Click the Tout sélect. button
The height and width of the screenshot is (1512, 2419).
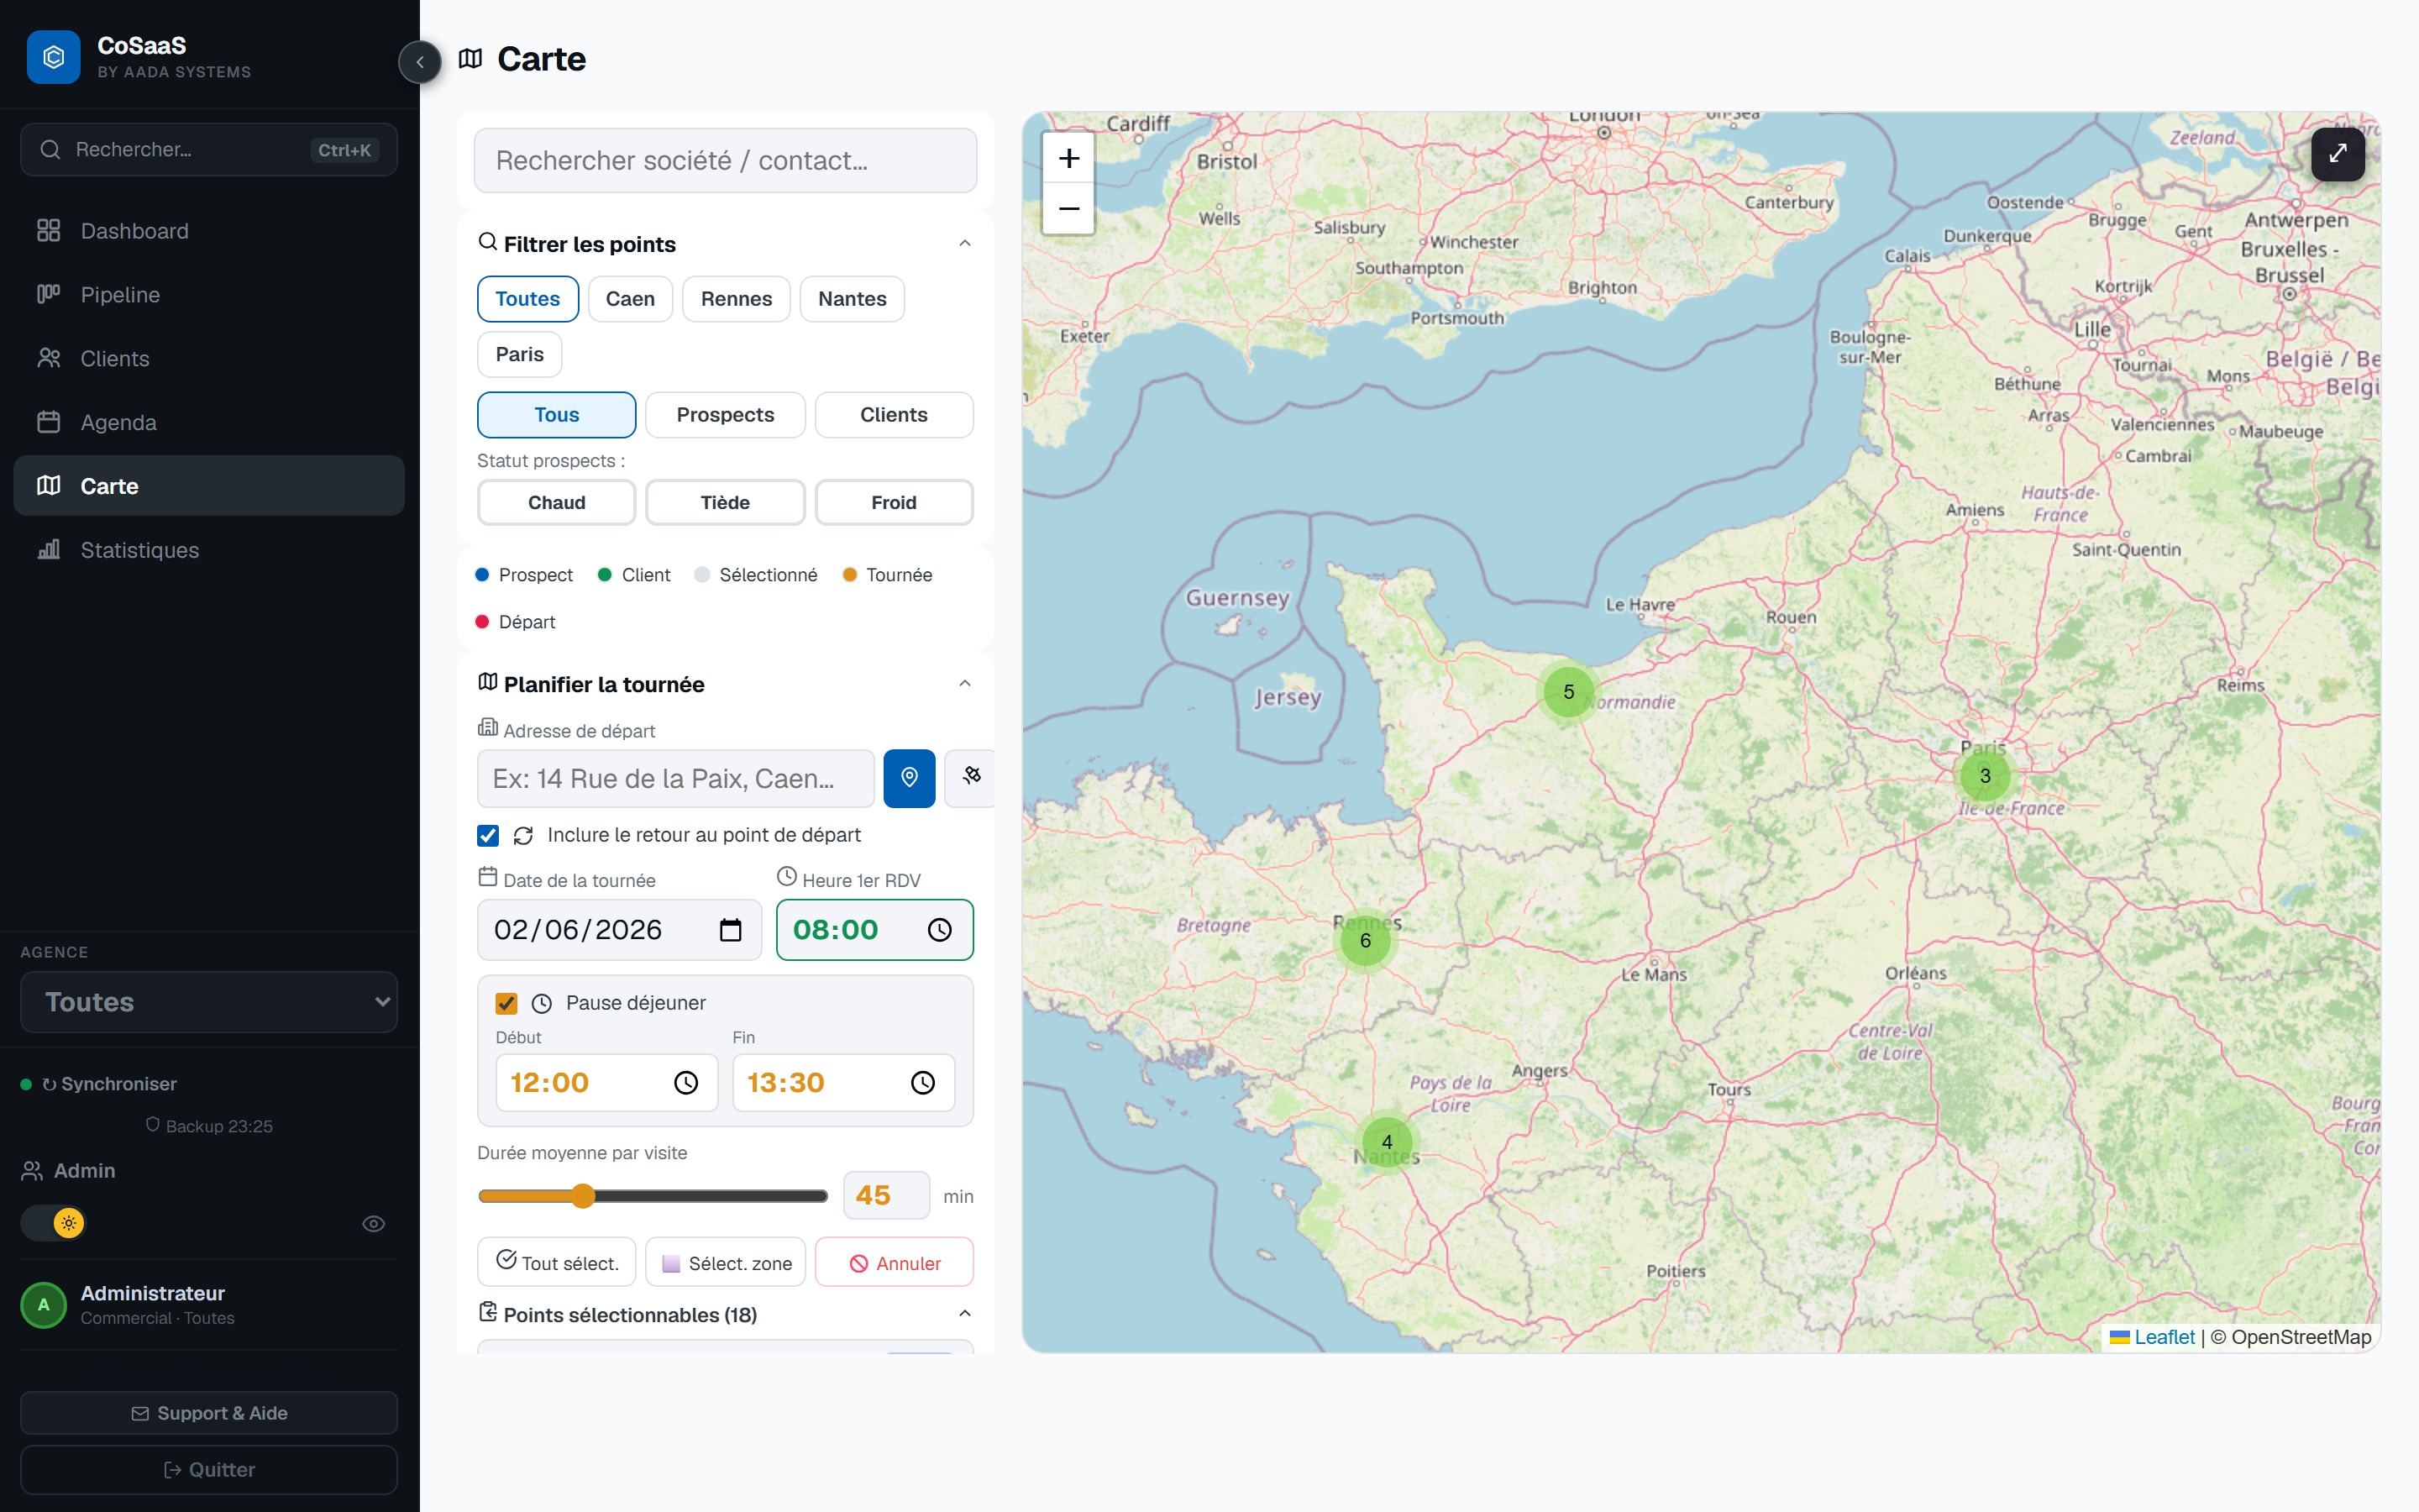[x=557, y=1262]
